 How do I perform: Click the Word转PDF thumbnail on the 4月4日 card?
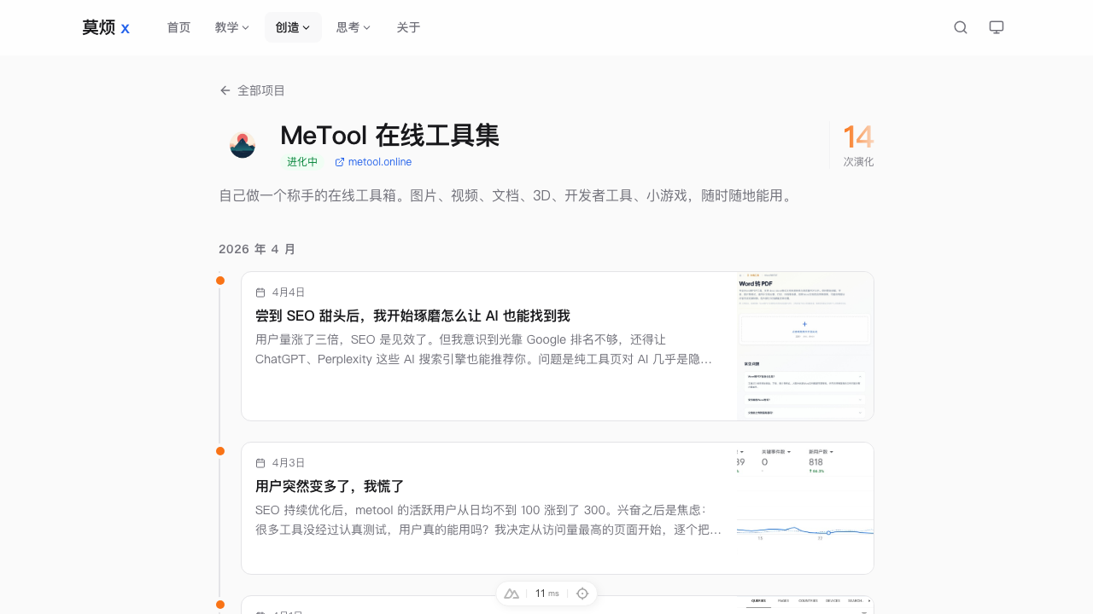pyautogui.click(x=804, y=345)
